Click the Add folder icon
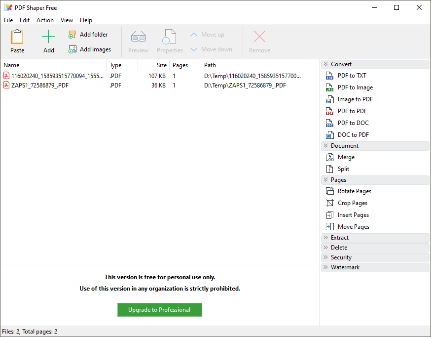 [72, 35]
